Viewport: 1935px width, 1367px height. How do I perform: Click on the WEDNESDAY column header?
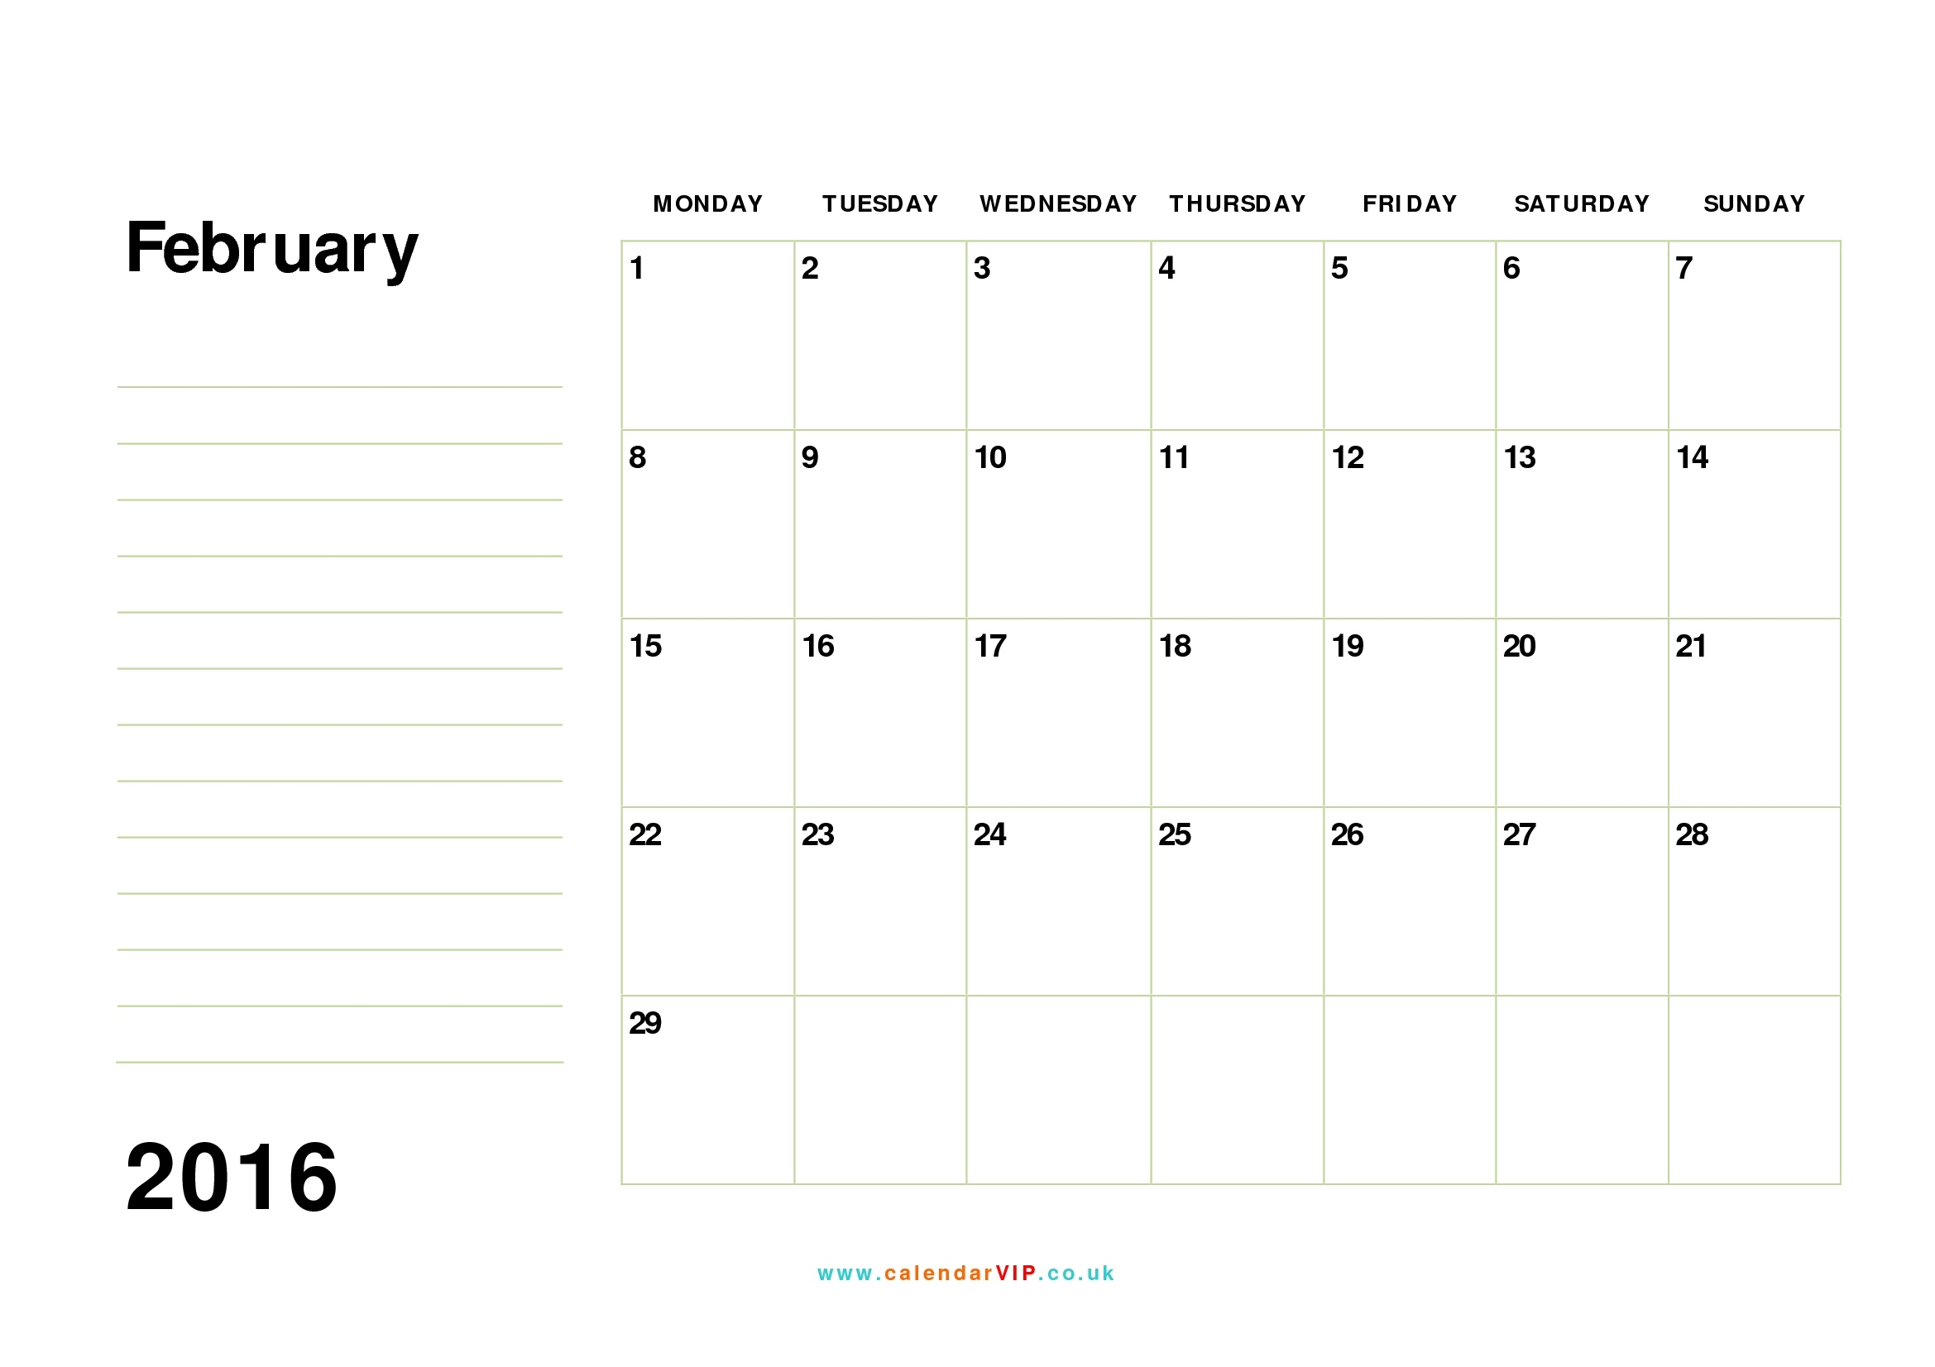1056,201
